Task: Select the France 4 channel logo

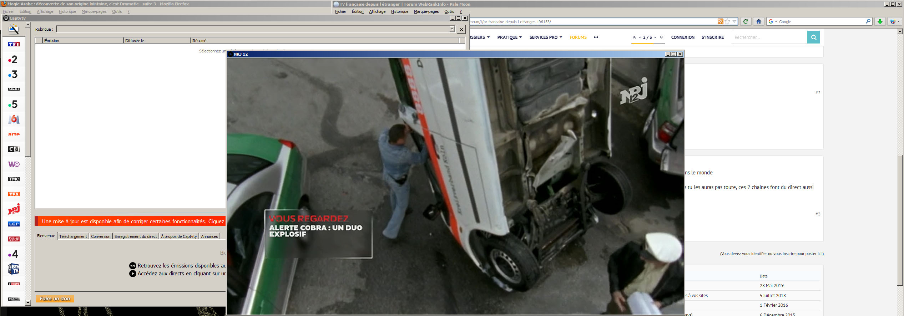Action: (x=13, y=254)
